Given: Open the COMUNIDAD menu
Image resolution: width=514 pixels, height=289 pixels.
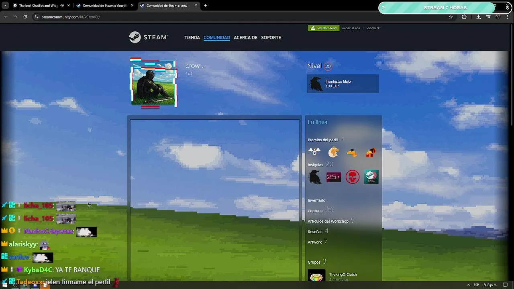Looking at the screenshot, I should [x=217, y=37].
